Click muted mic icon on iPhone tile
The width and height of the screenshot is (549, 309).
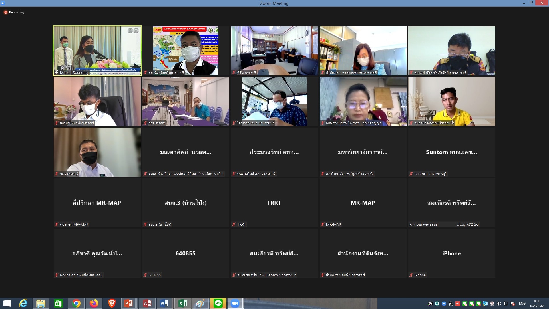point(411,275)
